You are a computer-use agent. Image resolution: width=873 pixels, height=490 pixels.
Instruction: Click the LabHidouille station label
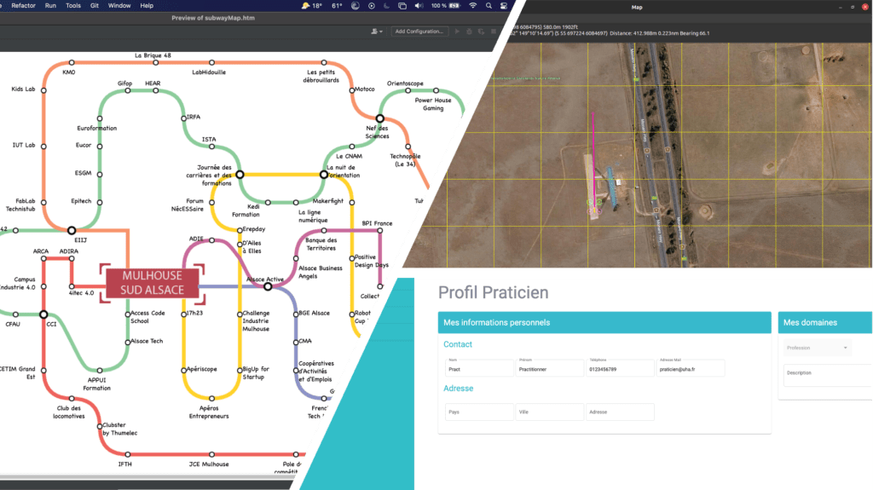click(x=209, y=72)
